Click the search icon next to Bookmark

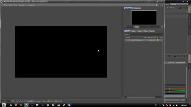pyautogui.click(x=179, y=8)
